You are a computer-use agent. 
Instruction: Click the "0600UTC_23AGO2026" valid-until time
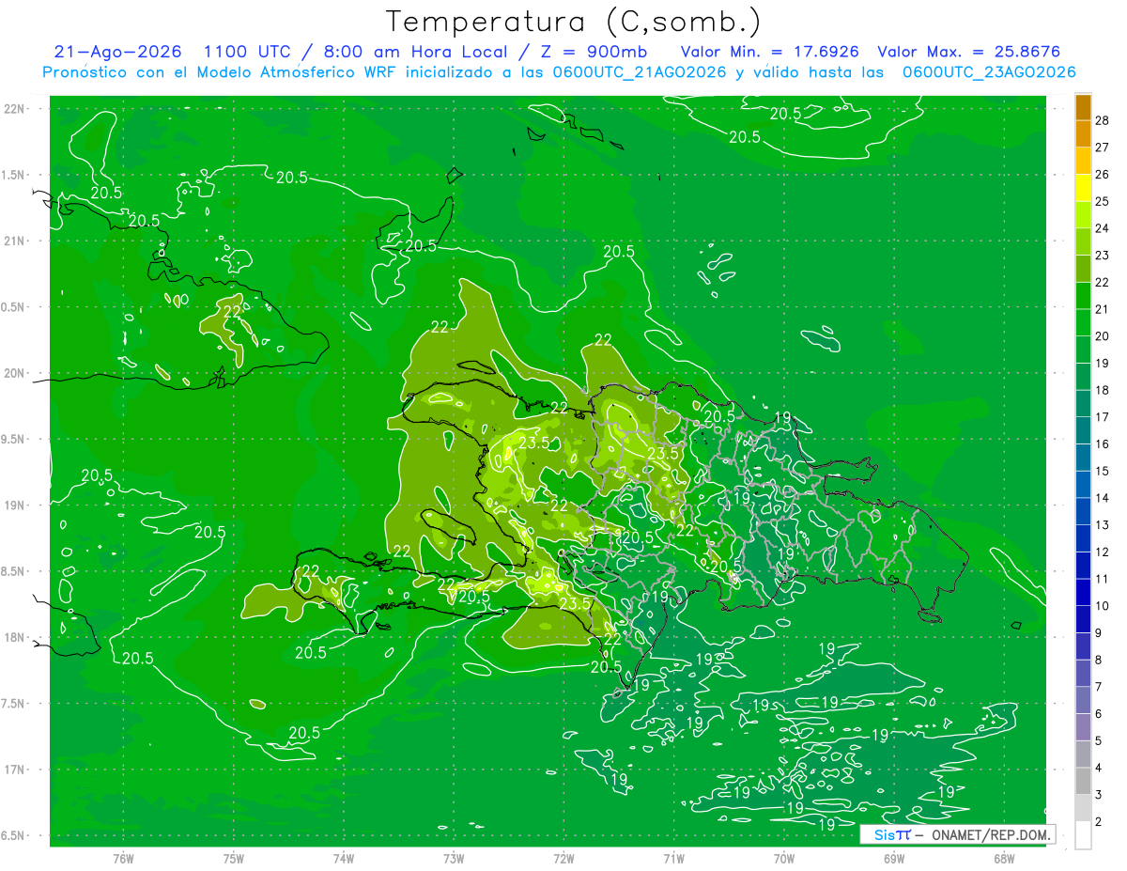989,72
